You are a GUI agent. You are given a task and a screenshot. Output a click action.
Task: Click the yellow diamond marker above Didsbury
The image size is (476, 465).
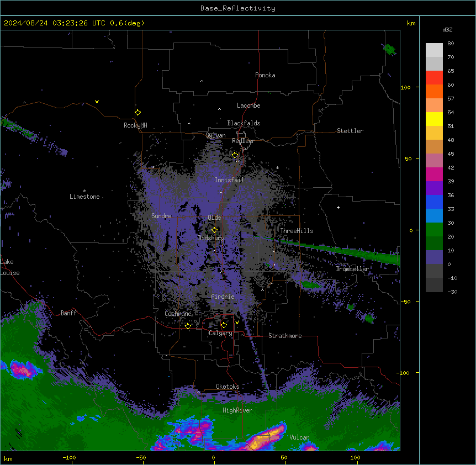pyautogui.click(x=214, y=230)
